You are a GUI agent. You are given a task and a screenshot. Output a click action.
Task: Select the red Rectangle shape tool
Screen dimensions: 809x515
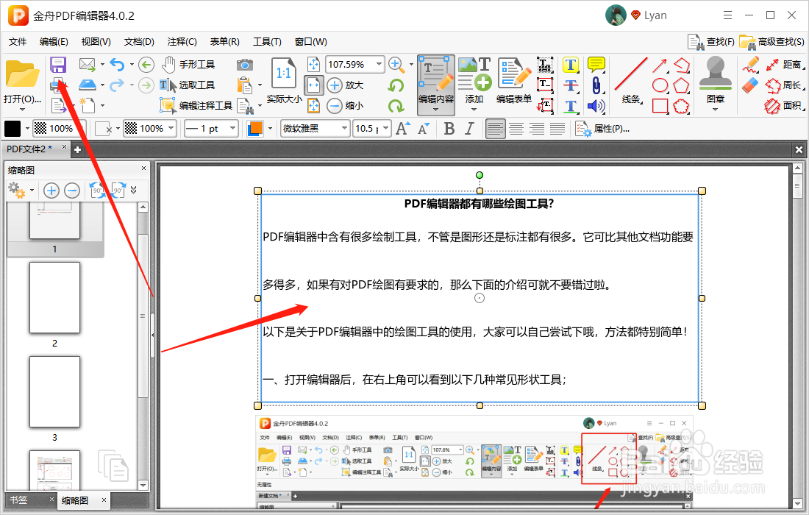click(x=660, y=106)
